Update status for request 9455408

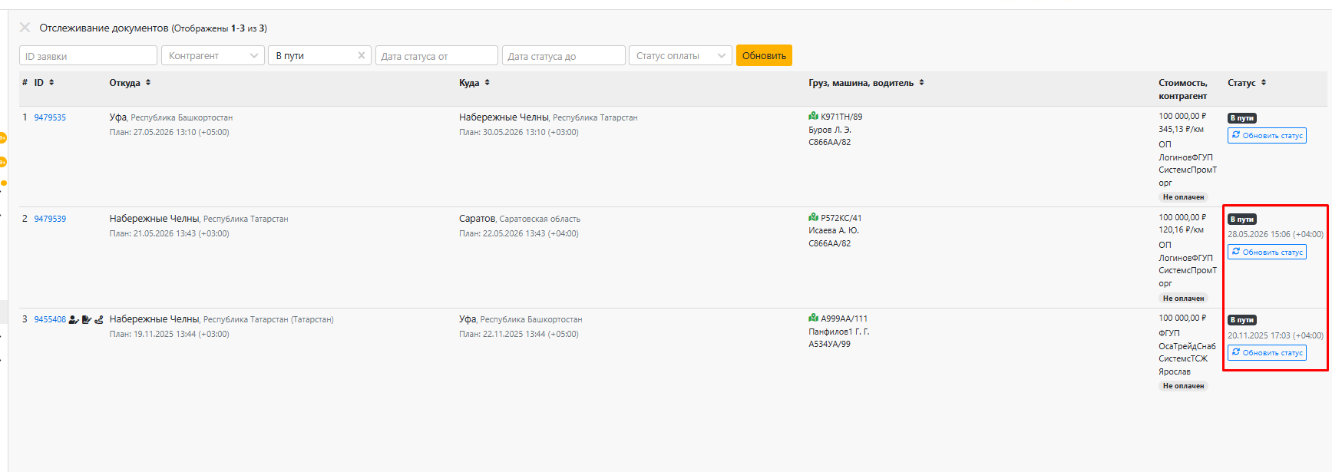pos(1267,352)
